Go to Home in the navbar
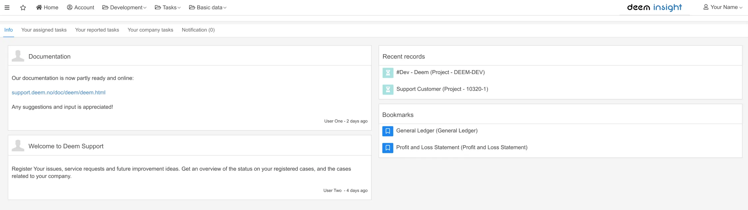The height and width of the screenshot is (210, 748). [47, 8]
